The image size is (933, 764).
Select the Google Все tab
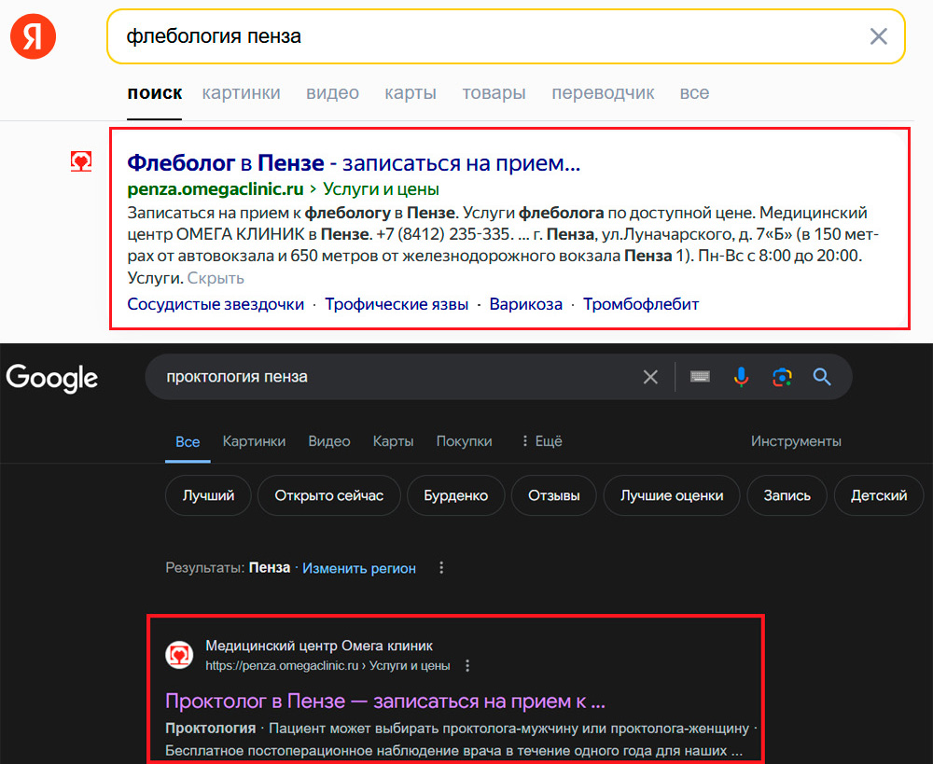tap(188, 441)
